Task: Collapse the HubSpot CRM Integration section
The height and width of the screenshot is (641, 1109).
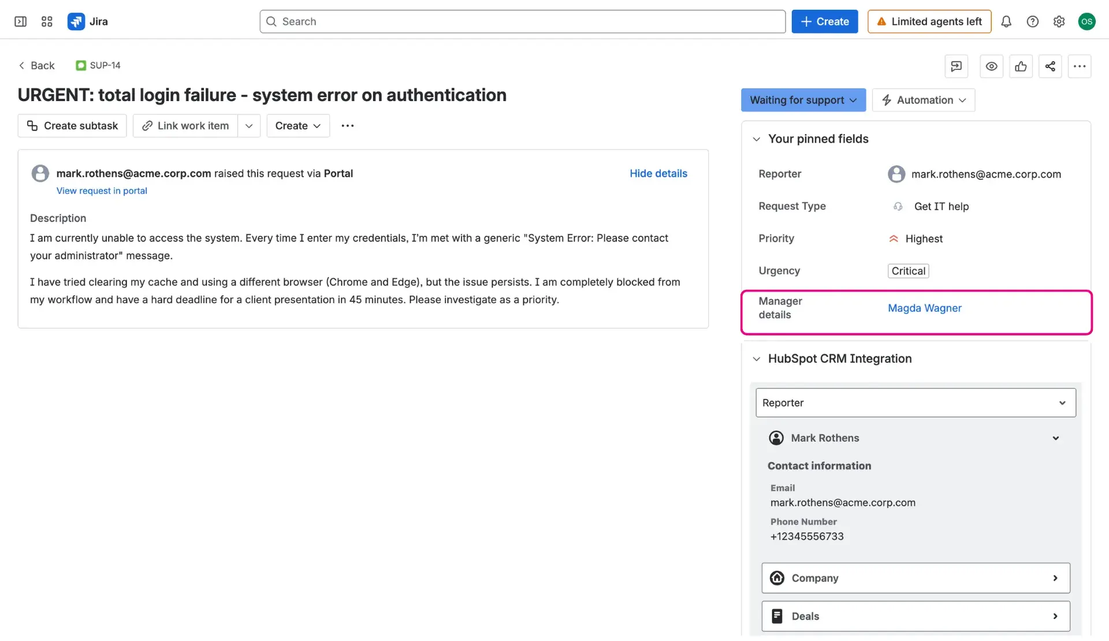Action: pyautogui.click(x=757, y=359)
